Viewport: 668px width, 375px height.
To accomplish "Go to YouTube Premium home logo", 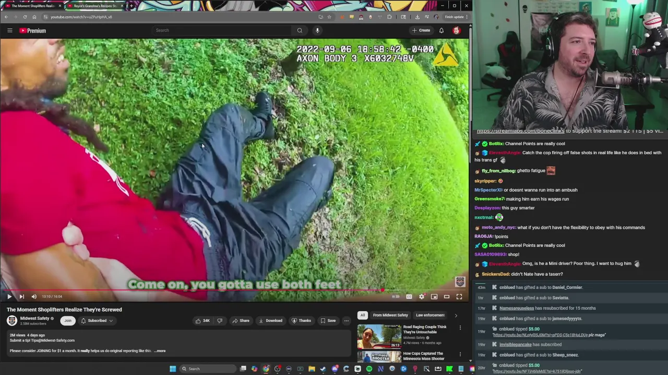I will pos(33,31).
